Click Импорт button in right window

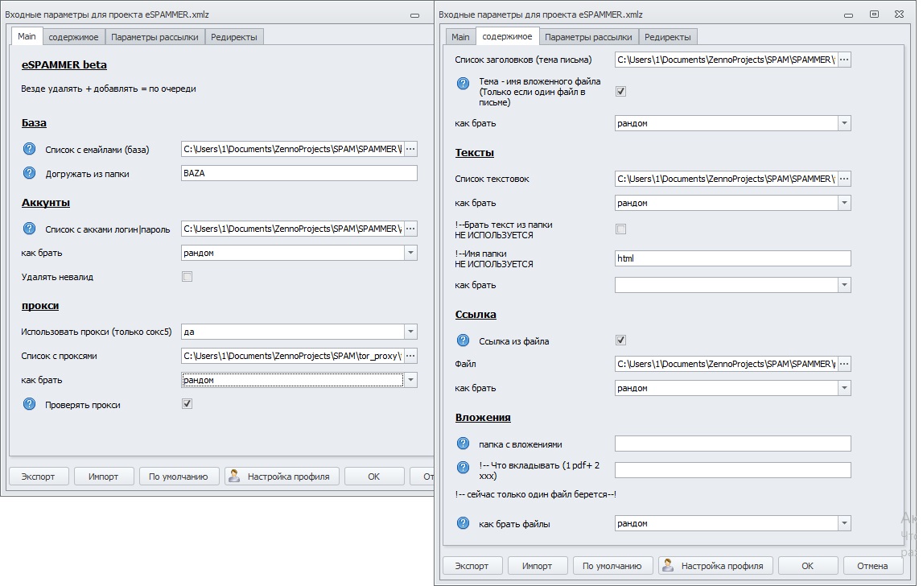(x=538, y=566)
